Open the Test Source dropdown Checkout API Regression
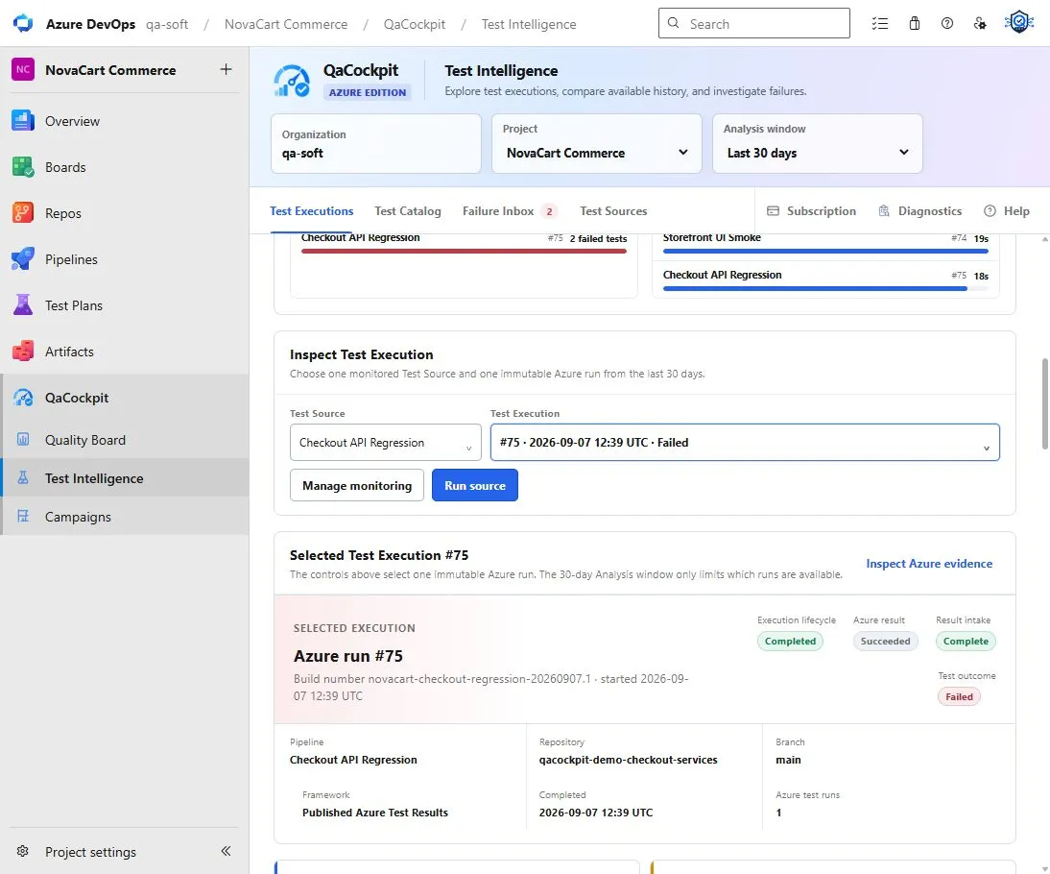 pyautogui.click(x=386, y=443)
